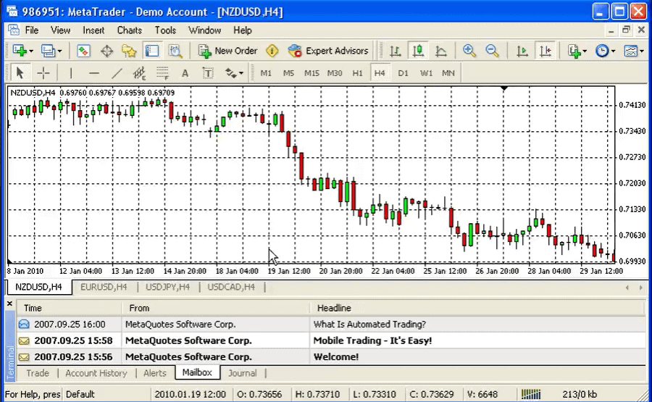Viewport: 652px width, 402px height.
Task: Pick the text tool labeled A
Action: coord(185,73)
